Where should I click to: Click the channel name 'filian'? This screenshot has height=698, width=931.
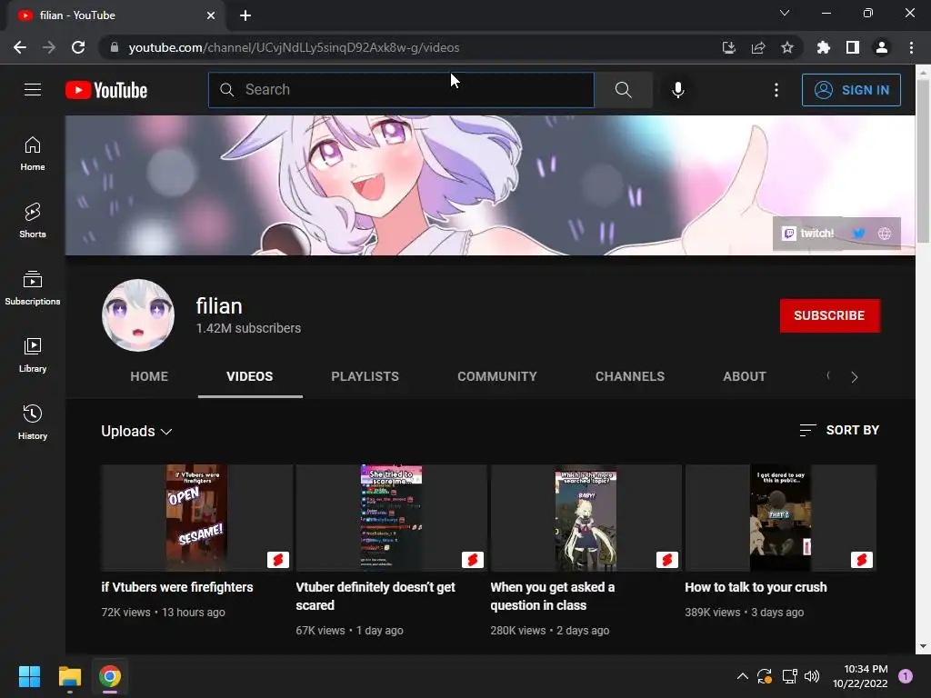(x=219, y=306)
